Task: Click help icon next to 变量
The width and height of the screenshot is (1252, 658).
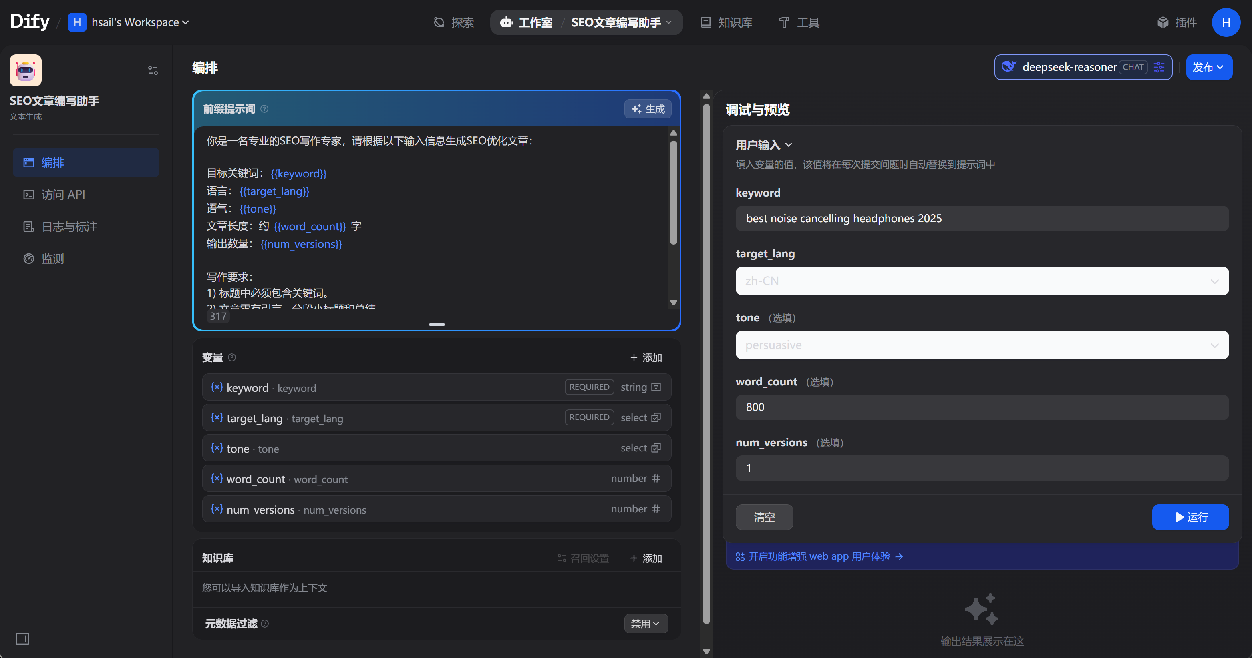Action: 232,357
